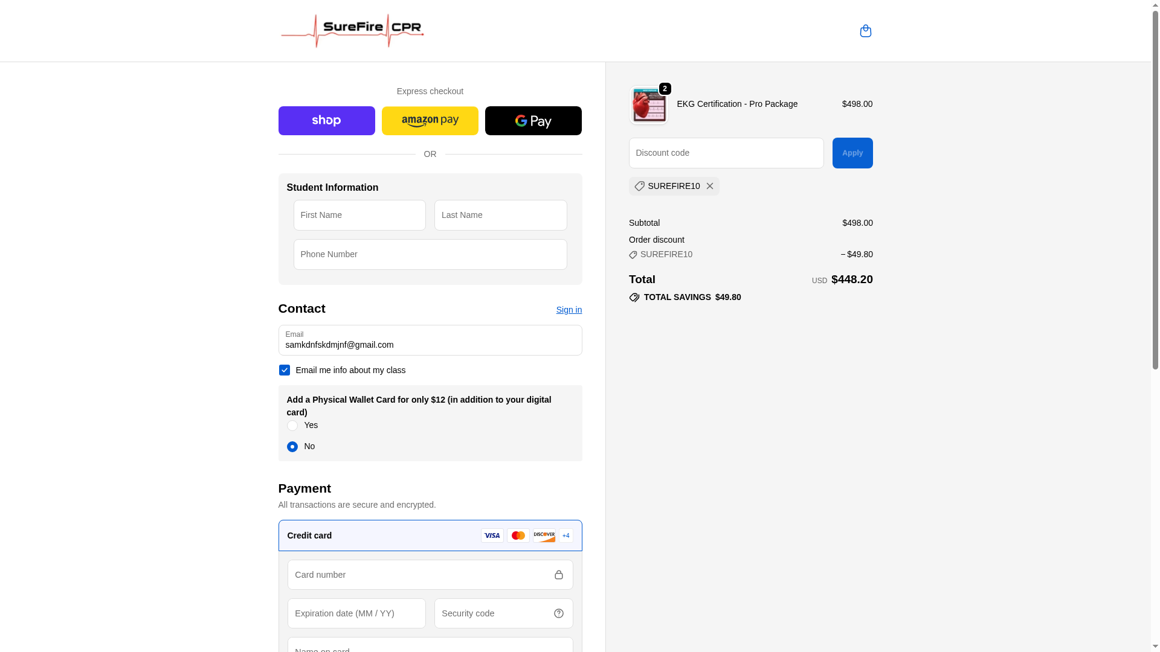Click the SureFire CPR logo
1160x652 pixels.
pyautogui.click(x=352, y=31)
